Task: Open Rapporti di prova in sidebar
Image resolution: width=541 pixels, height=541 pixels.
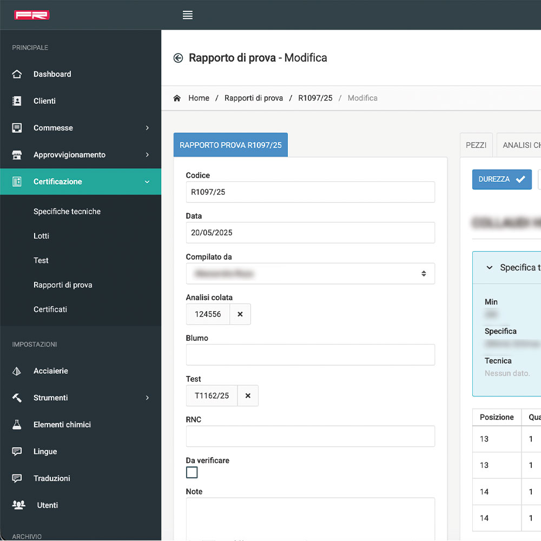Action: pyautogui.click(x=63, y=285)
